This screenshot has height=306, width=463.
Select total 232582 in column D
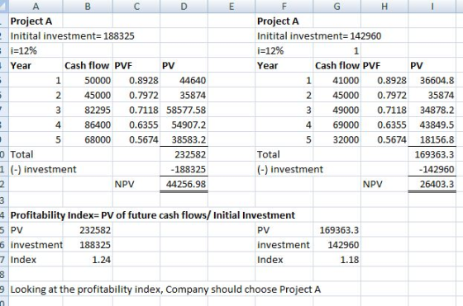pos(190,154)
